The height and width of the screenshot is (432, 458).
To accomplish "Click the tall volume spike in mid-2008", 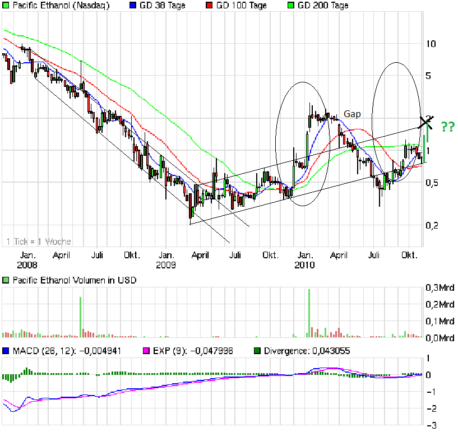I will [x=81, y=317].
